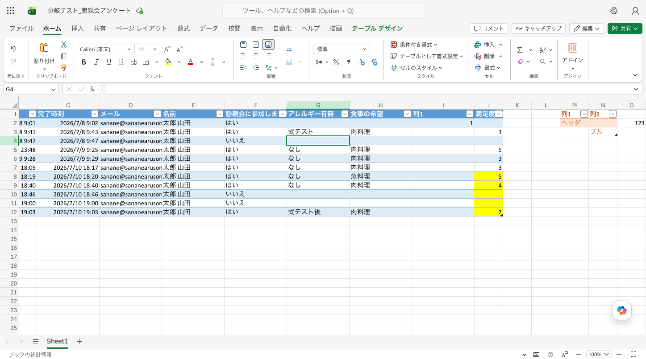The width and height of the screenshot is (646, 359).
Task: Switch to the データ ribbon tab
Action: pos(209,28)
